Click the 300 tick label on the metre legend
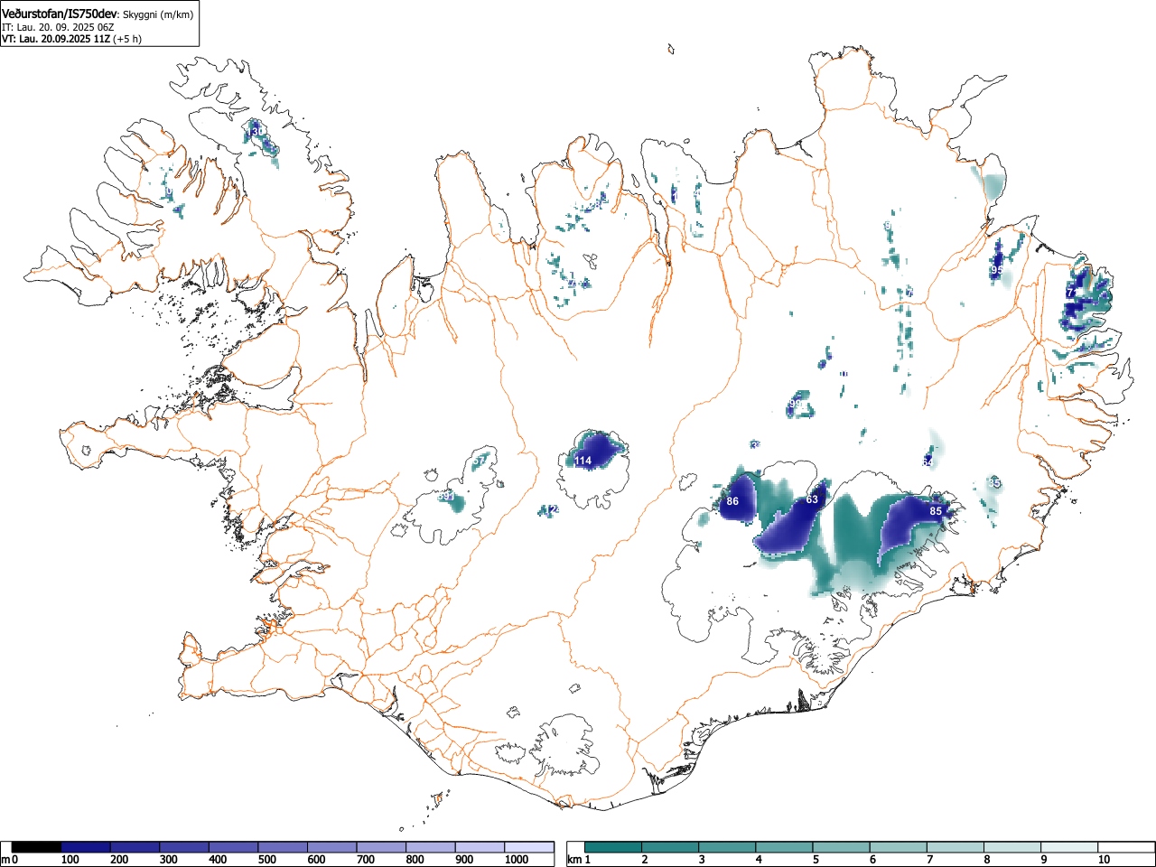The width and height of the screenshot is (1156, 867). pyautogui.click(x=169, y=860)
